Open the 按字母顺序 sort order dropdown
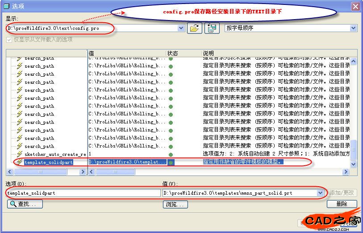 [x=353, y=28]
